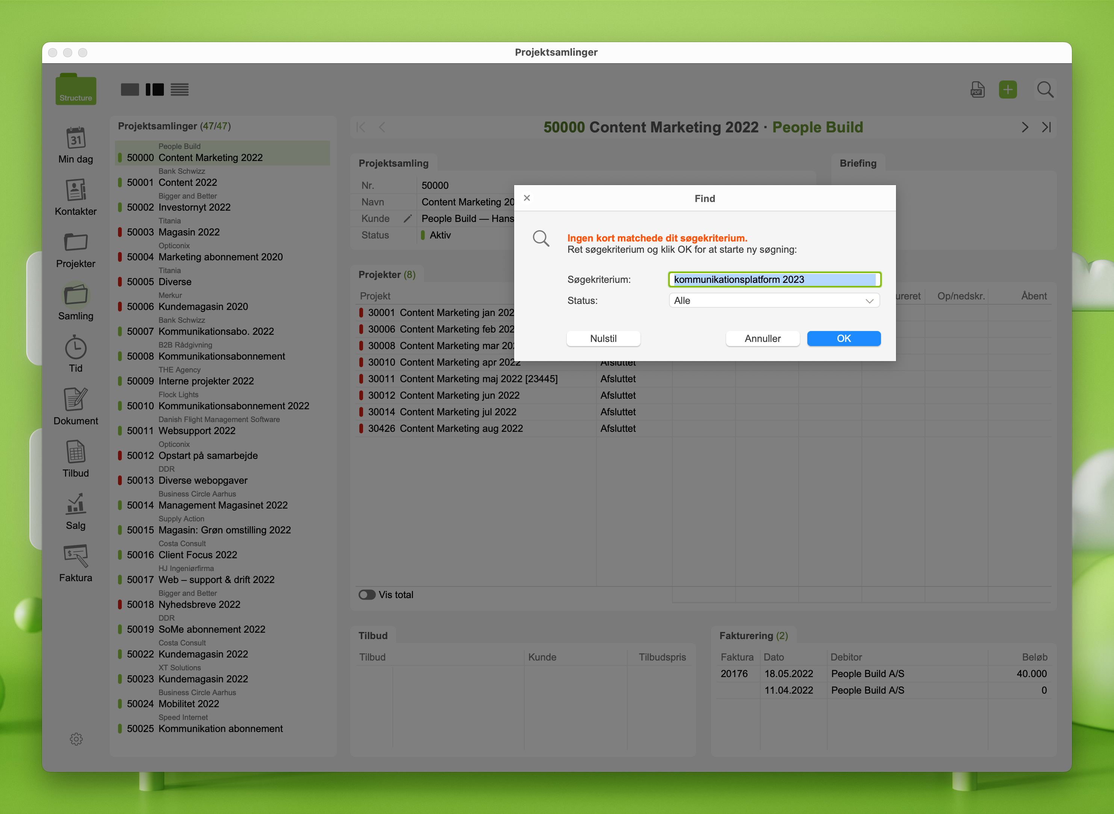The height and width of the screenshot is (814, 1114).
Task: Click the Nulstil button
Action: pos(603,339)
